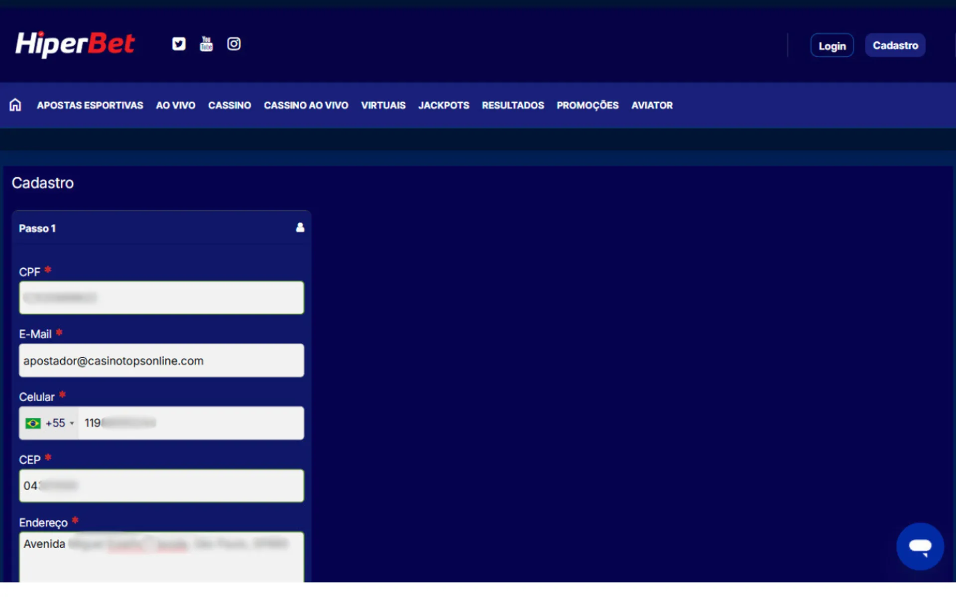Open the Instagram social icon
Image resolution: width=956 pixels, height=597 pixels.
234,44
